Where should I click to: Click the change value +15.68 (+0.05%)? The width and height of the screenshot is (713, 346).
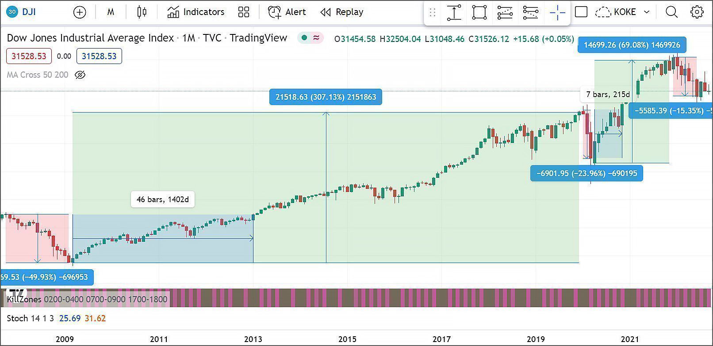click(544, 39)
